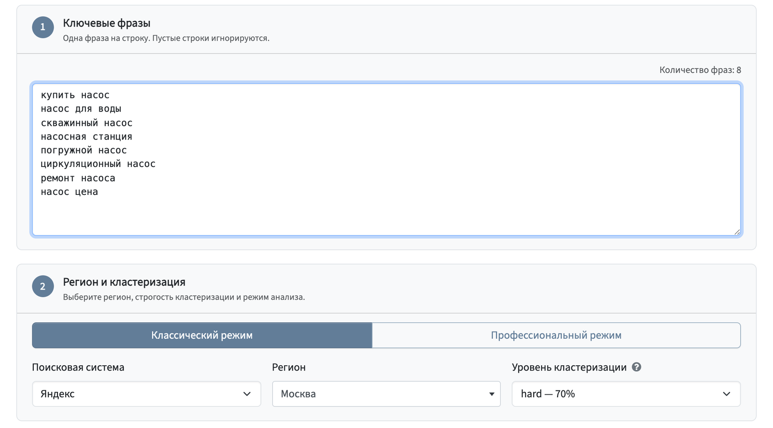
Task: Switch to Классический режим
Action: click(x=202, y=335)
